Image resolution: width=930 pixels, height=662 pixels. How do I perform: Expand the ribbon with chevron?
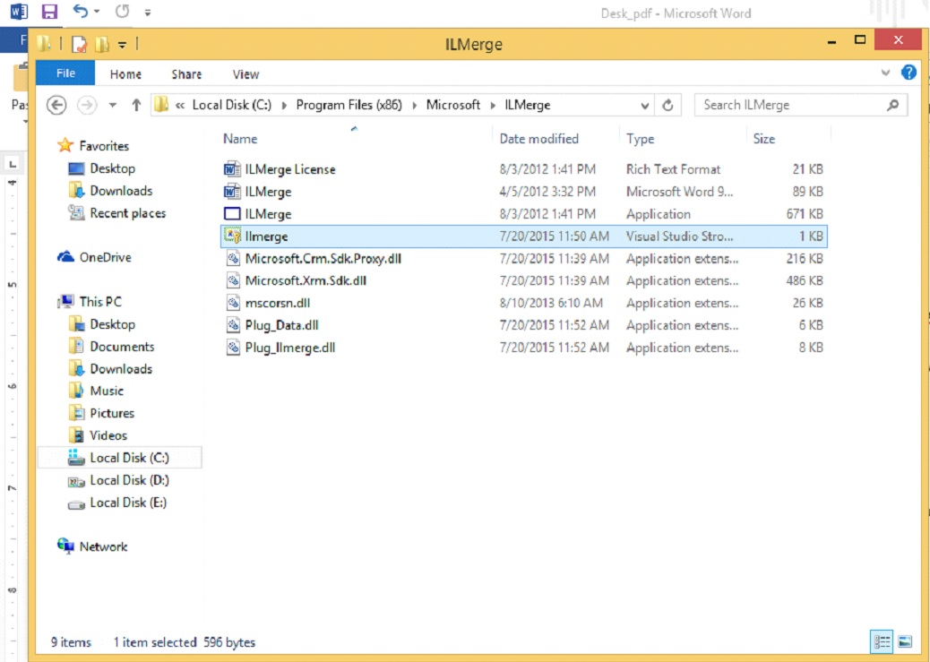[885, 73]
